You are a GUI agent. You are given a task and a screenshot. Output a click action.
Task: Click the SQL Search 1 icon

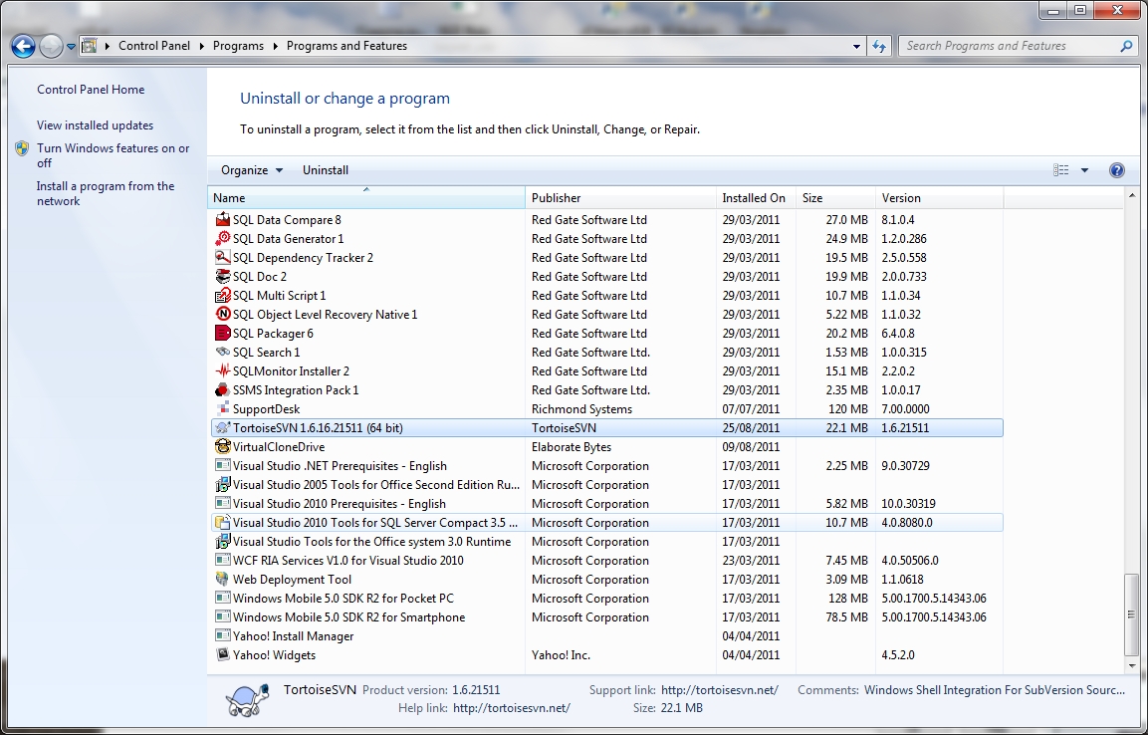tap(223, 353)
